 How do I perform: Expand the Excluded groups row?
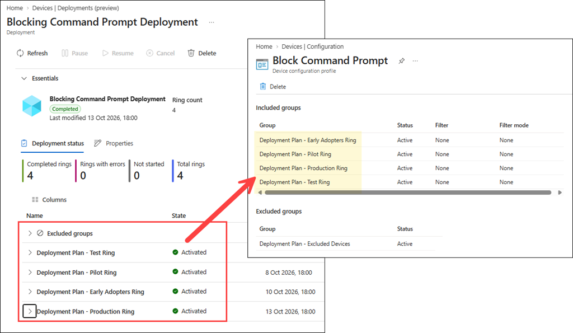tap(30, 233)
